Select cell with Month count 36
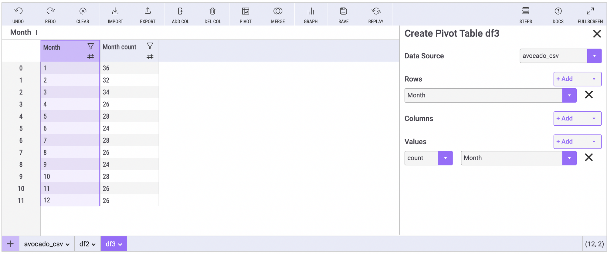607x254 pixels. click(x=129, y=68)
